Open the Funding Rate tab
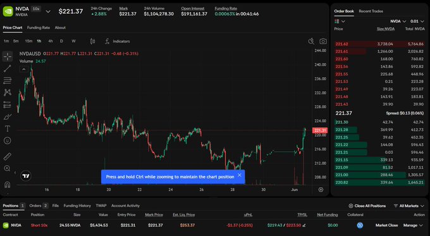The height and width of the screenshot is (236, 430). pos(39,28)
